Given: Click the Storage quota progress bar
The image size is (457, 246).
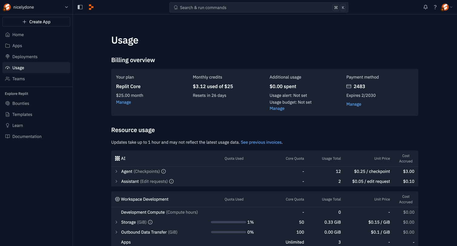Looking at the screenshot, I should pos(228,222).
